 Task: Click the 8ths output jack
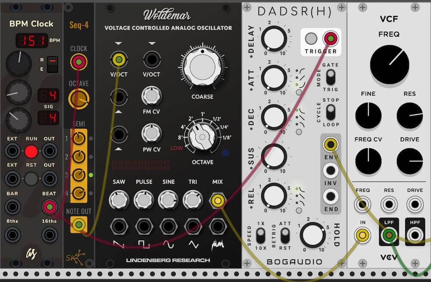(12, 235)
